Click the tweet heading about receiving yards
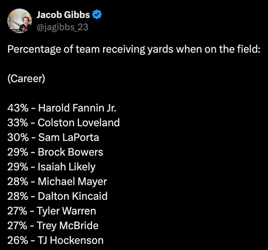 [x=134, y=49]
